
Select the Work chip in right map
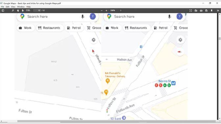pos(112,28)
